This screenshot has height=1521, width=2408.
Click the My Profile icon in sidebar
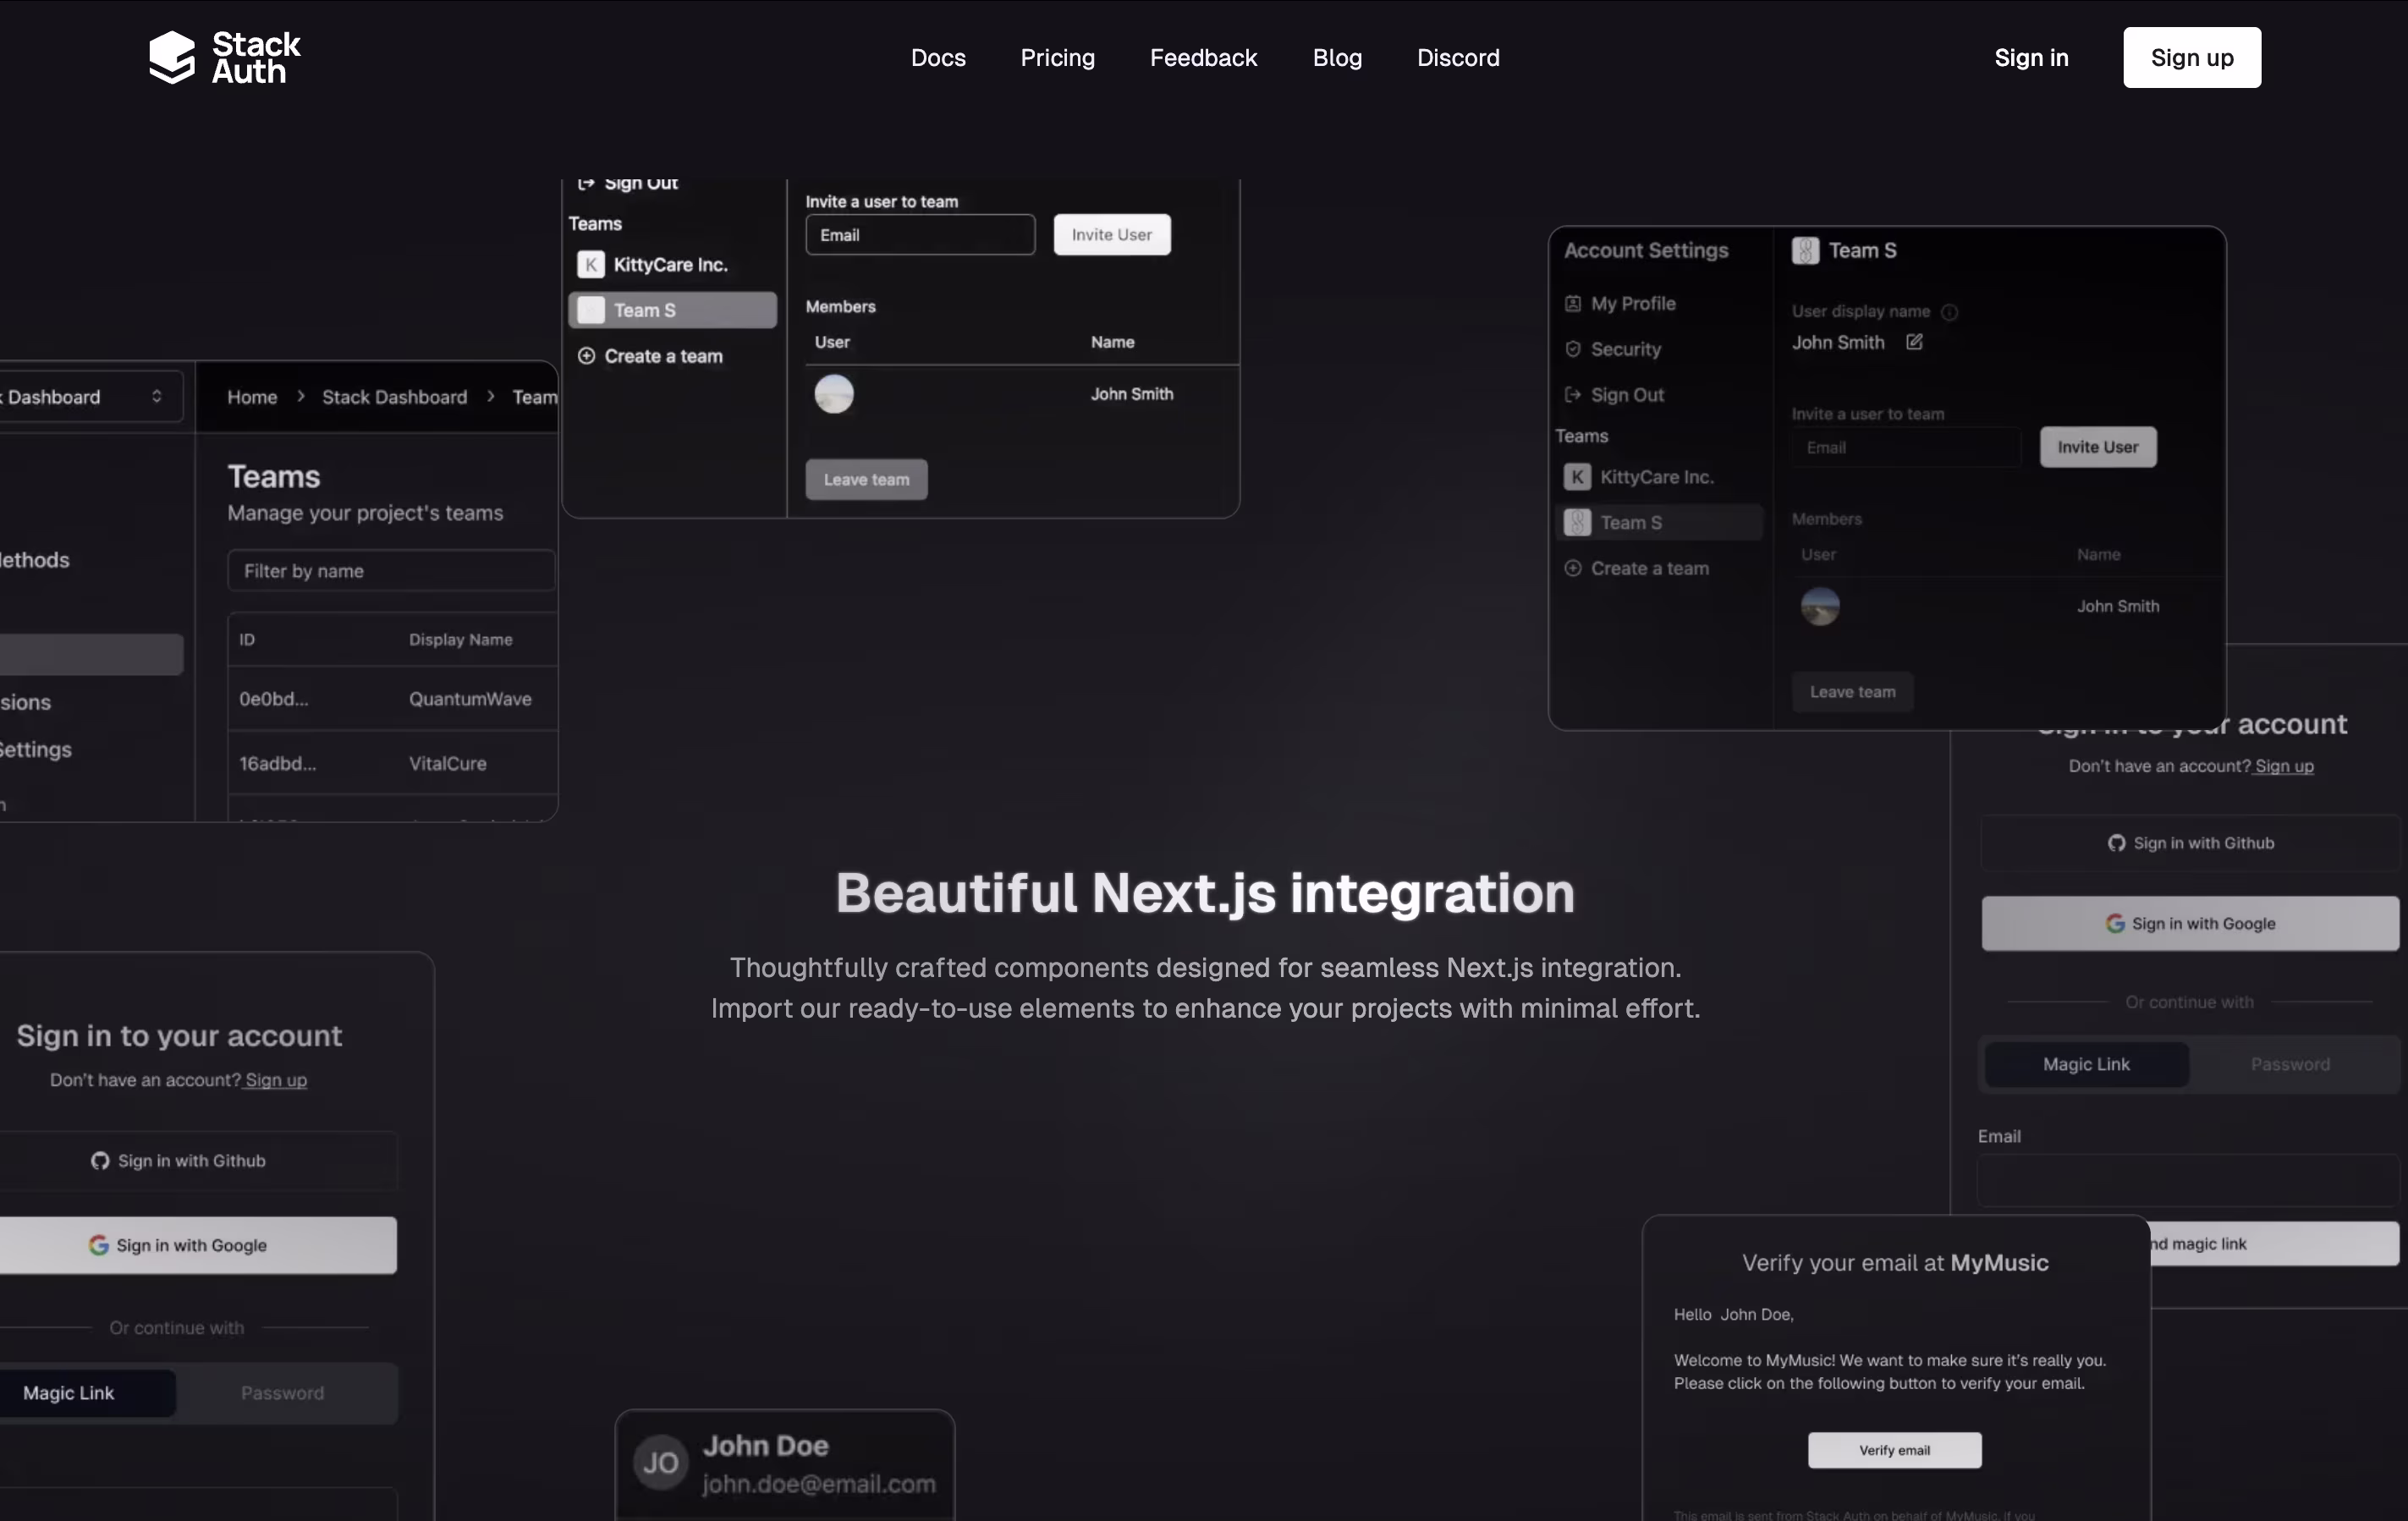coord(1573,303)
